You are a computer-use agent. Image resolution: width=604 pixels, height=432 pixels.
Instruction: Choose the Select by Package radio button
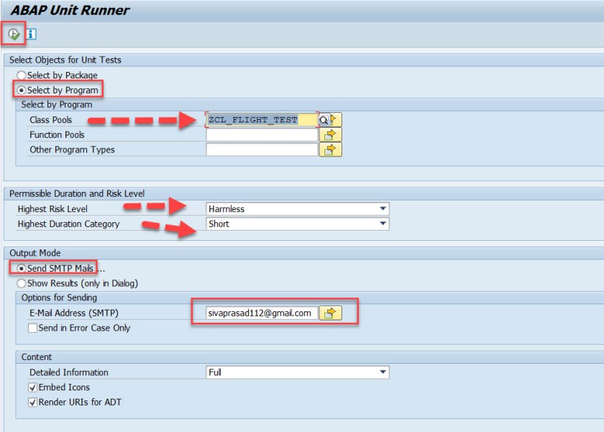[21, 75]
